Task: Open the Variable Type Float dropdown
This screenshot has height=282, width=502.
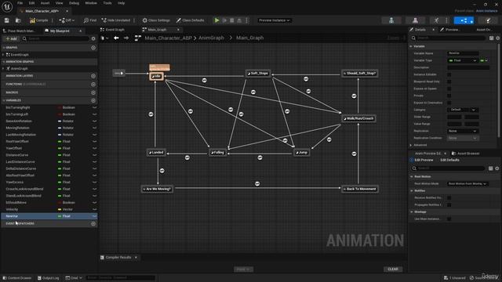Action: (462, 60)
